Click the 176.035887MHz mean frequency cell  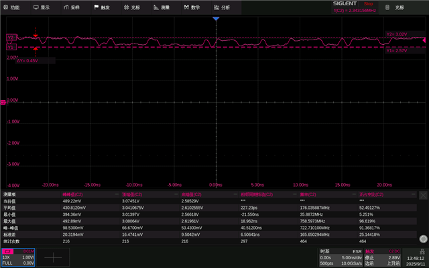pyautogui.click(x=314, y=208)
